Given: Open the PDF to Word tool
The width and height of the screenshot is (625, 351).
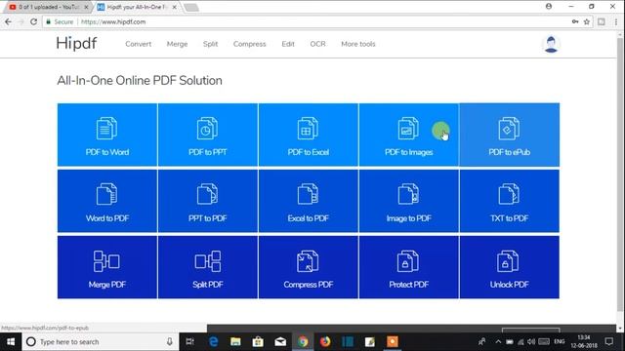Looking at the screenshot, I should pyautogui.click(x=107, y=135).
